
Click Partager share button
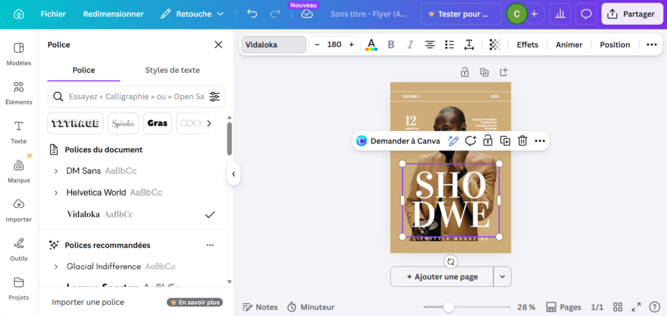click(632, 14)
